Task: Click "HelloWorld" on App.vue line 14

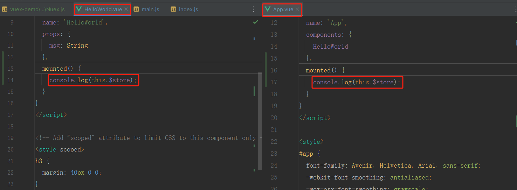Action: 331,47
